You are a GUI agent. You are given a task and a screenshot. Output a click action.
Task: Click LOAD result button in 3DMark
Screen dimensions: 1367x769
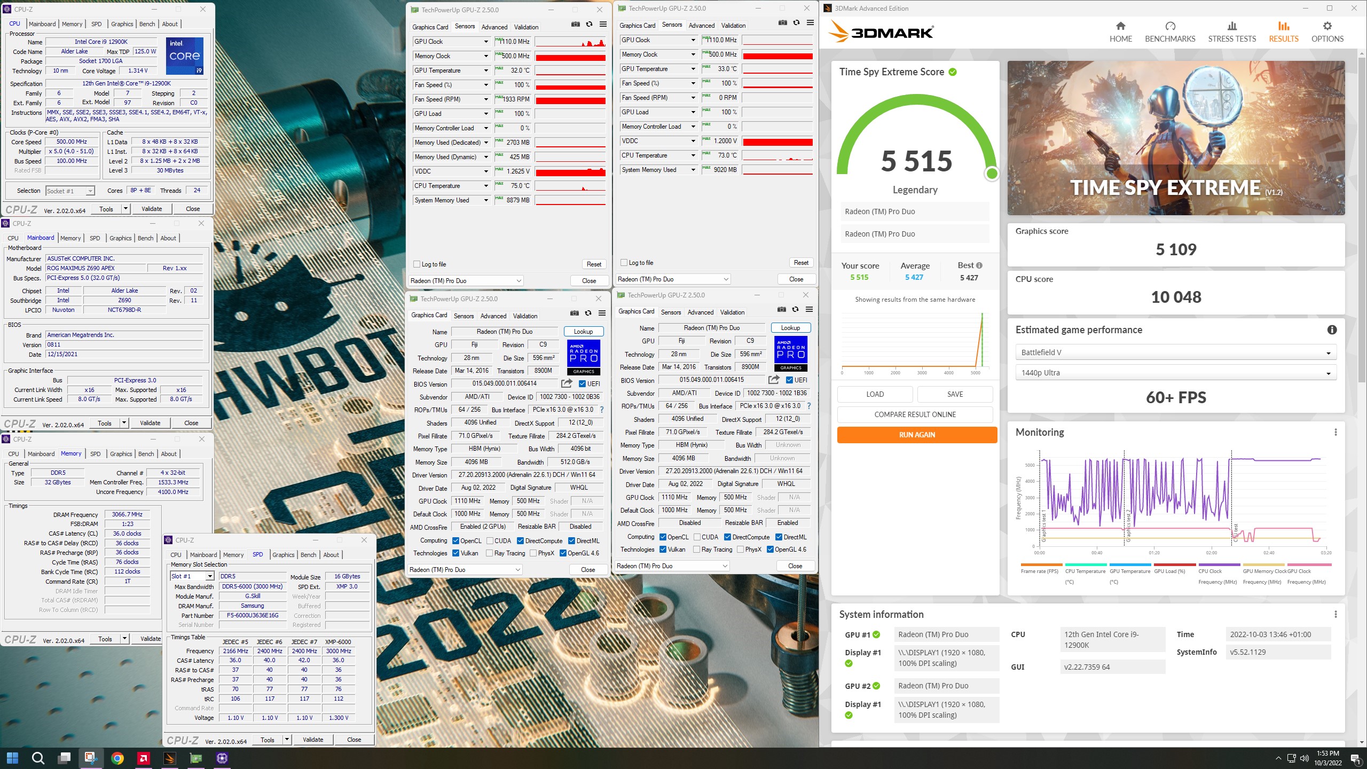coord(875,394)
